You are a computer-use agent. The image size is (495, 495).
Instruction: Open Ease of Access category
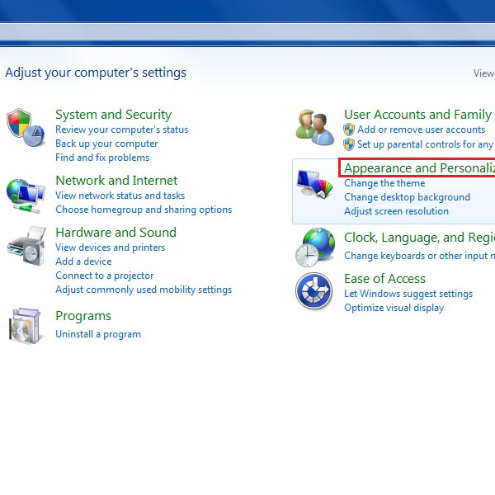(384, 279)
